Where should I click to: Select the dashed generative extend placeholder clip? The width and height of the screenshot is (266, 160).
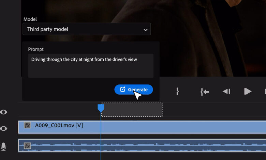(132, 110)
